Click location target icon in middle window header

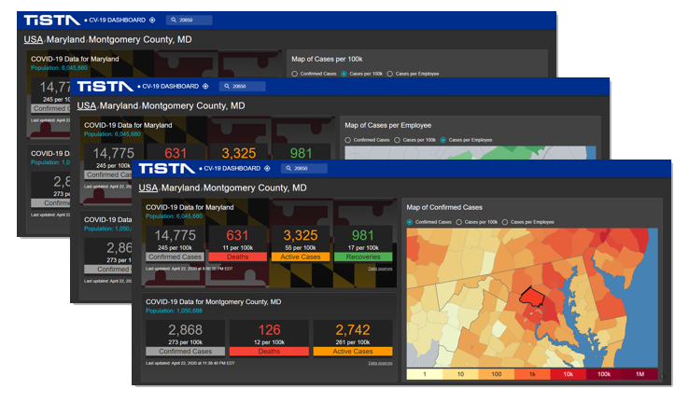click(205, 87)
